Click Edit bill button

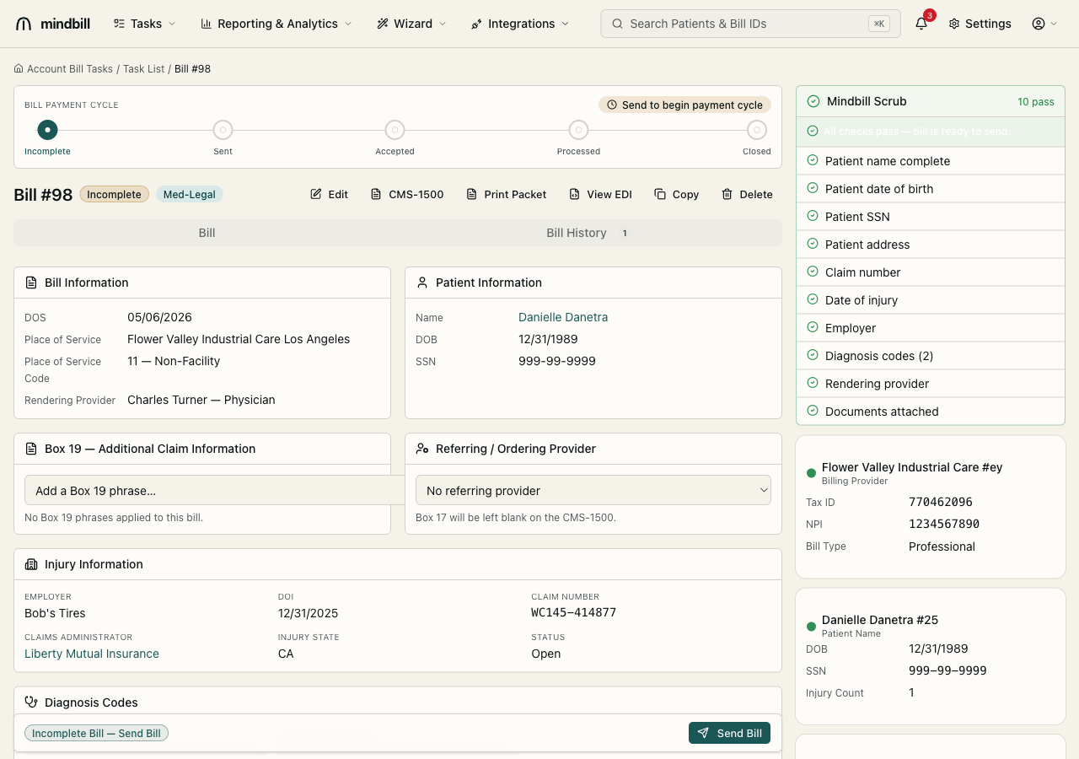coord(330,194)
